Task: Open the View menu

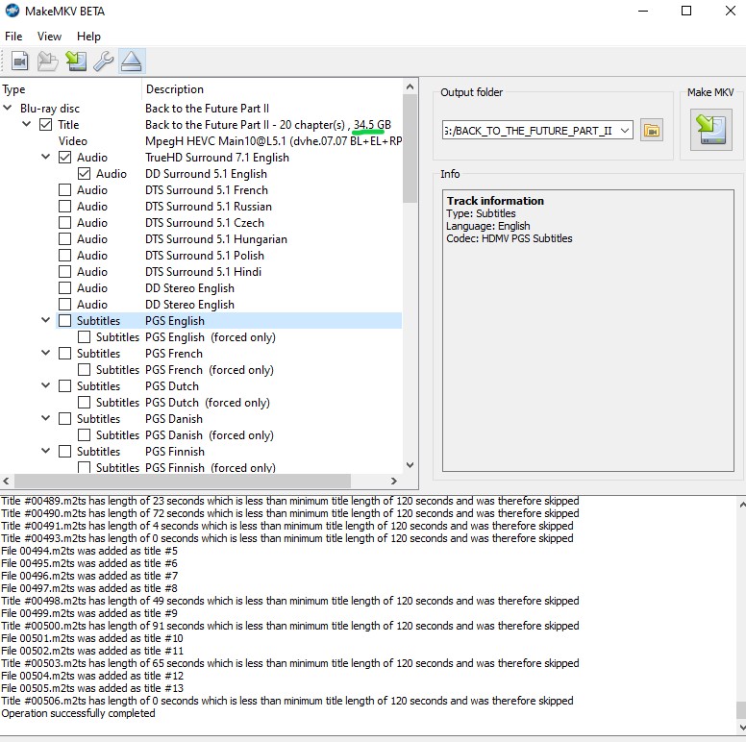Action: click(49, 37)
